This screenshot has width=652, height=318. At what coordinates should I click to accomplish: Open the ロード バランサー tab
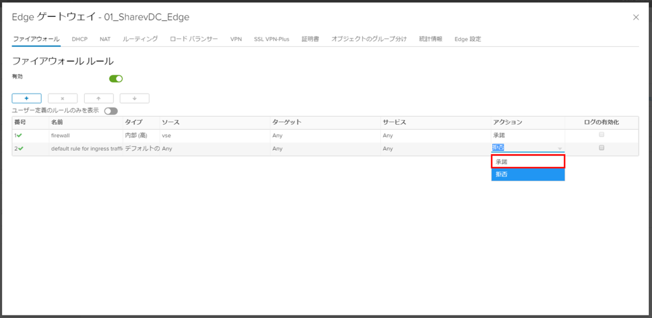(194, 39)
